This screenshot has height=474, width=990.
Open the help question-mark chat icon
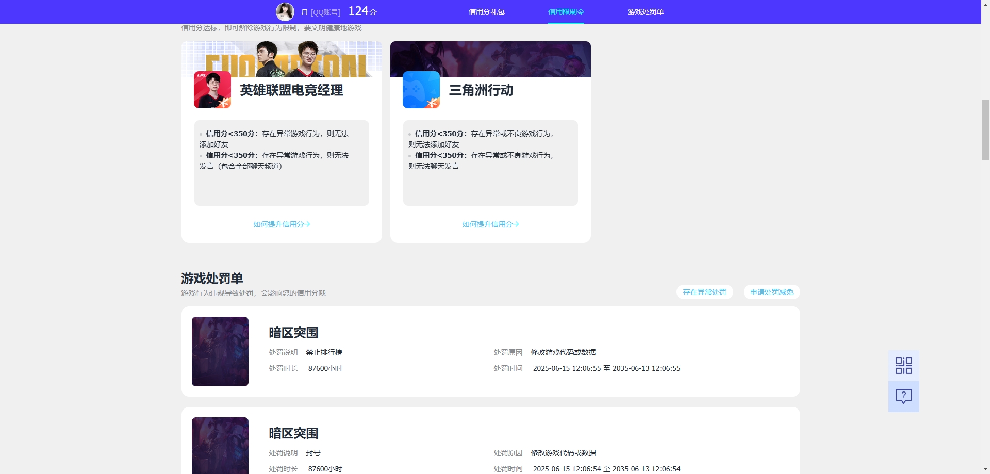point(903,396)
